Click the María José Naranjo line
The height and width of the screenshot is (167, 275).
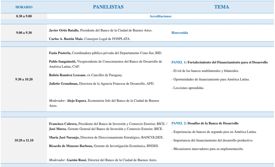[106, 137]
